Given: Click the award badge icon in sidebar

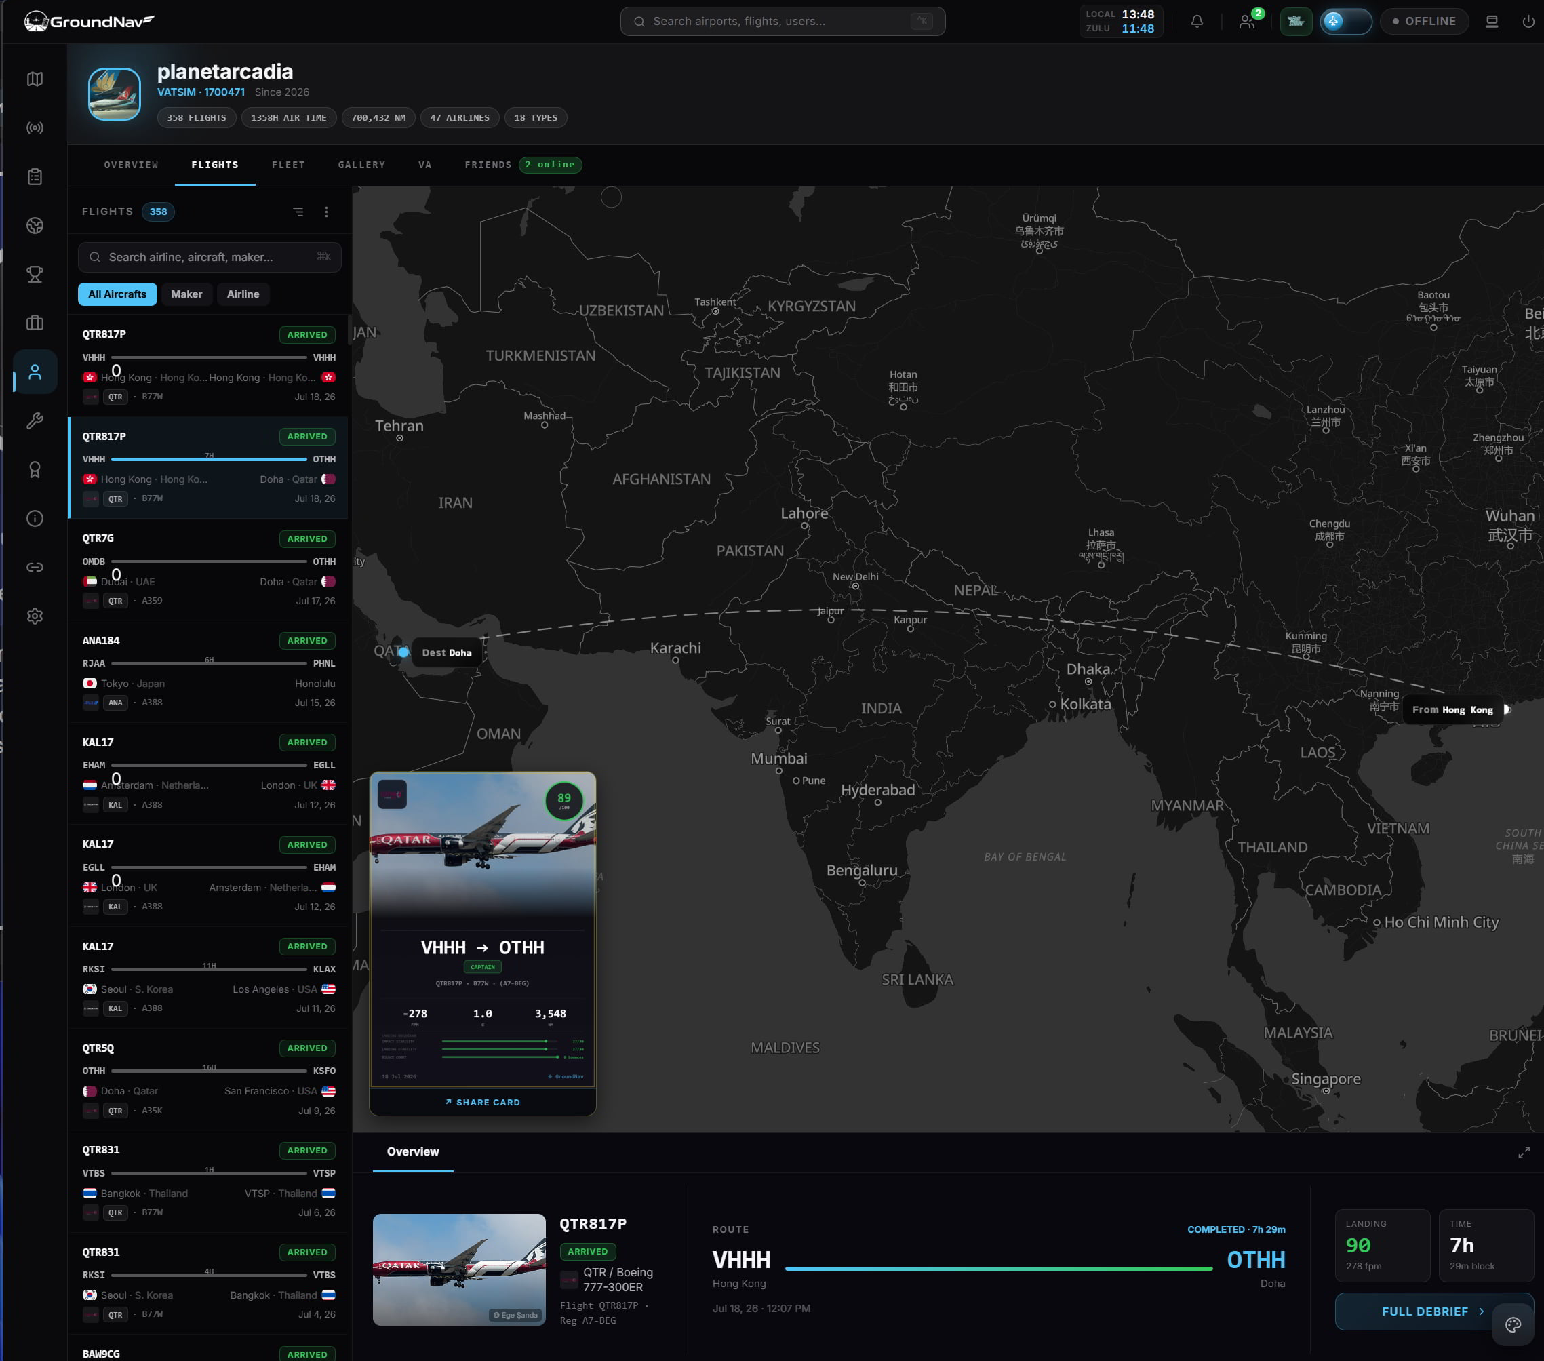Looking at the screenshot, I should click(x=35, y=470).
